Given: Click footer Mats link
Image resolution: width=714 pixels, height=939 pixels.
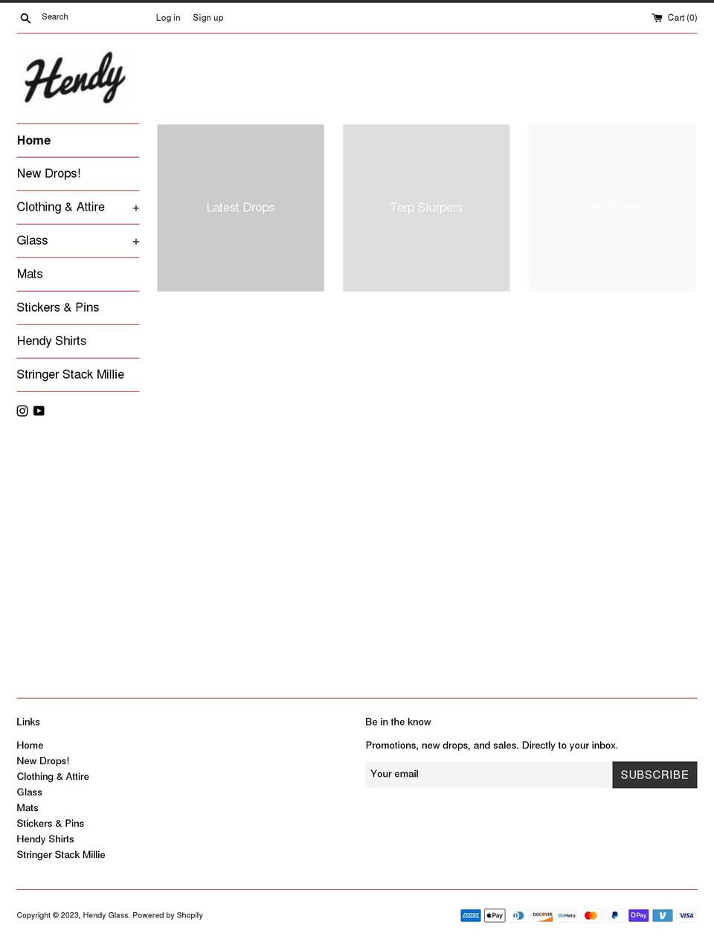Looking at the screenshot, I should (28, 807).
